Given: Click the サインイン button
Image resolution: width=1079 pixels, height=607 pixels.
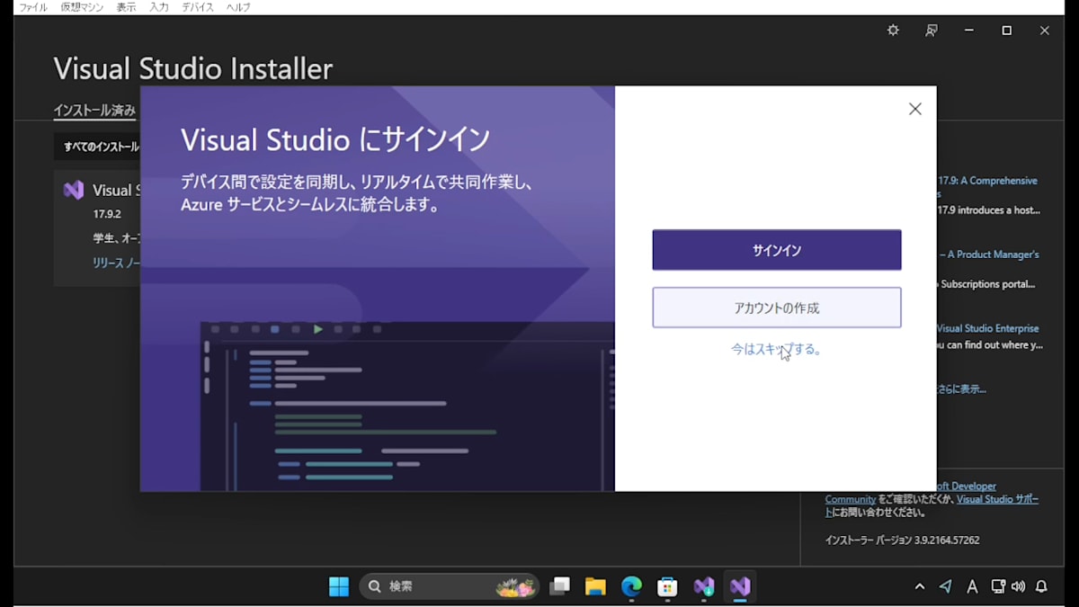Looking at the screenshot, I should 776,250.
